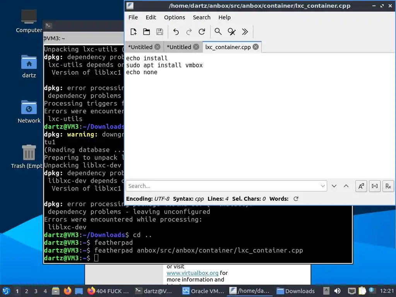Viewport: 396px width, 297px height.
Task: Open the Edit menu
Action: [x=151, y=17]
